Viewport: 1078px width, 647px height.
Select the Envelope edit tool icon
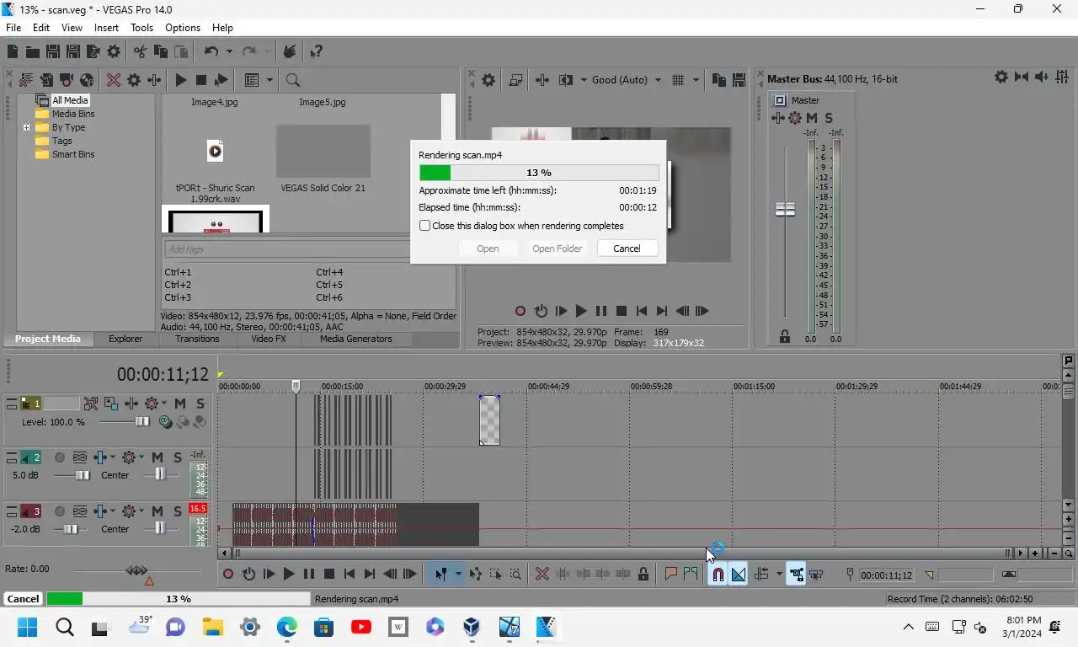(475, 574)
